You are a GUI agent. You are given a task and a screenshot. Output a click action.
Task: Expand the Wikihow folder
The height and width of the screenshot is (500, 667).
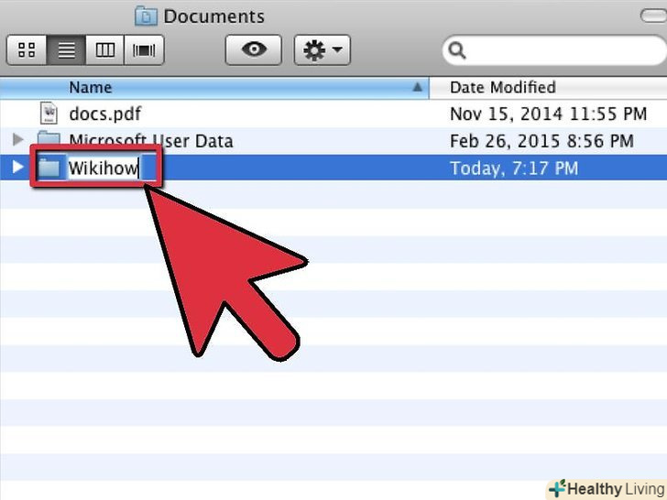pos(18,167)
